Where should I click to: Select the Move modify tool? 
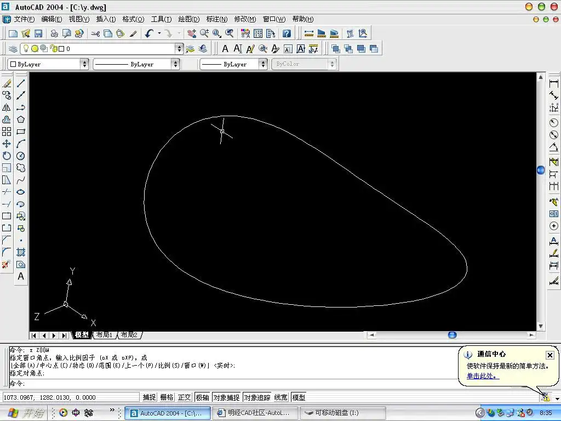click(7, 144)
